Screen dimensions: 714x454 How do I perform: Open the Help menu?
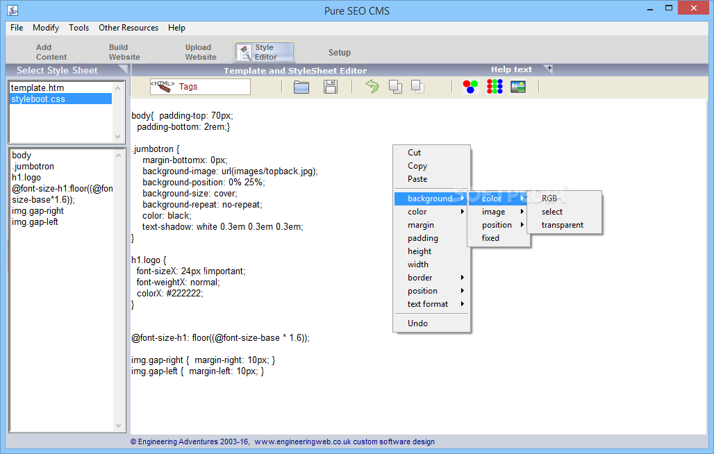pyautogui.click(x=176, y=28)
